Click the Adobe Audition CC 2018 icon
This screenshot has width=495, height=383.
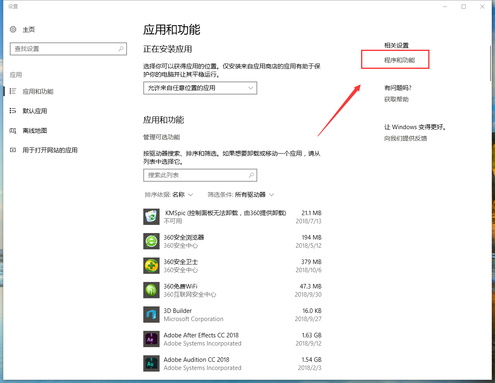pyautogui.click(x=151, y=363)
